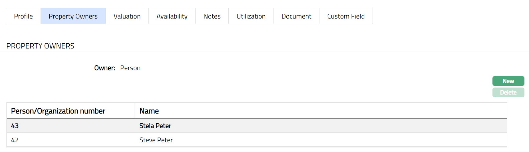Select the Property Owners tab
This screenshot has height=152, width=529.
click(x=73, y=16)
